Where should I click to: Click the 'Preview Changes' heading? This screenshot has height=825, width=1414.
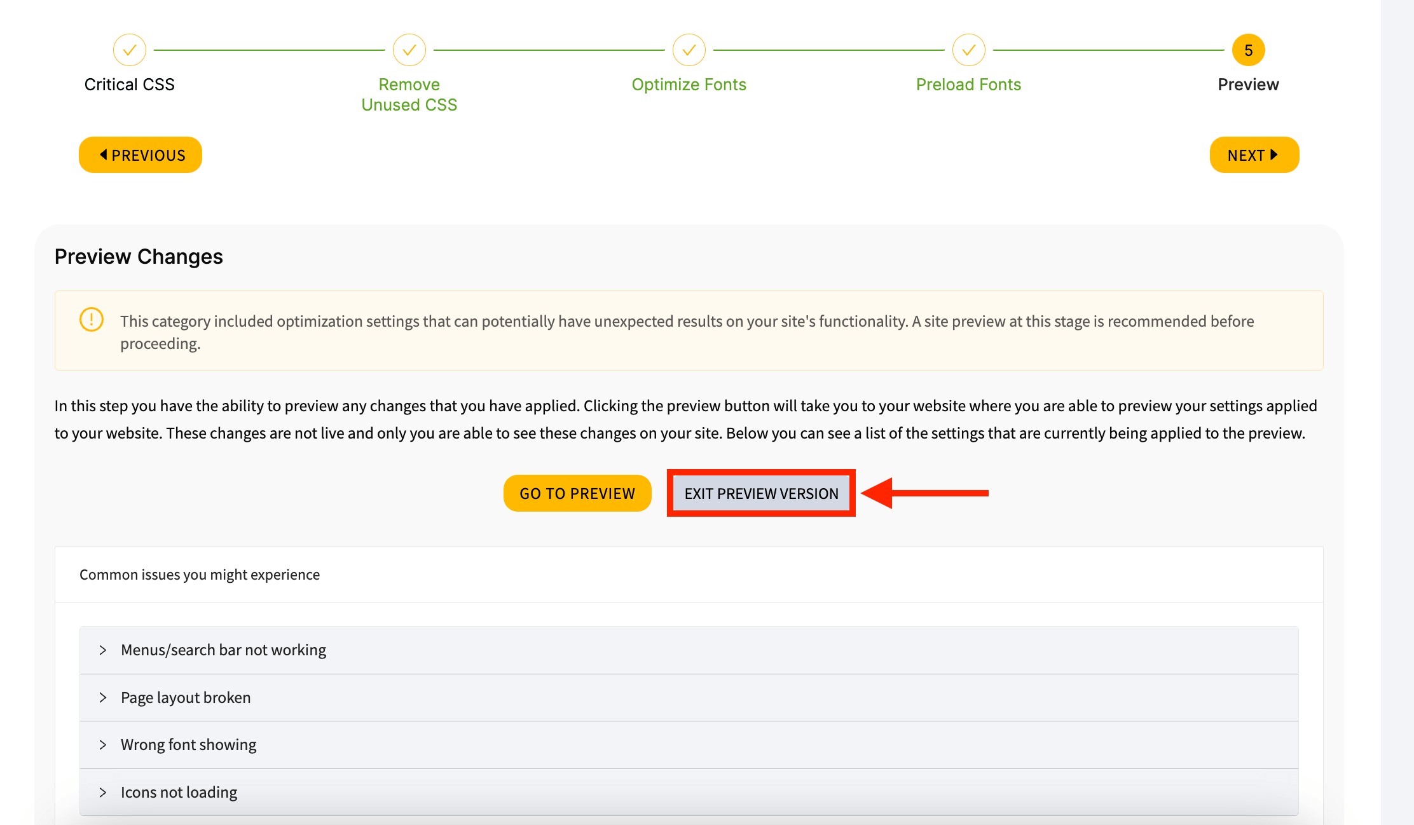click(139, 257)
